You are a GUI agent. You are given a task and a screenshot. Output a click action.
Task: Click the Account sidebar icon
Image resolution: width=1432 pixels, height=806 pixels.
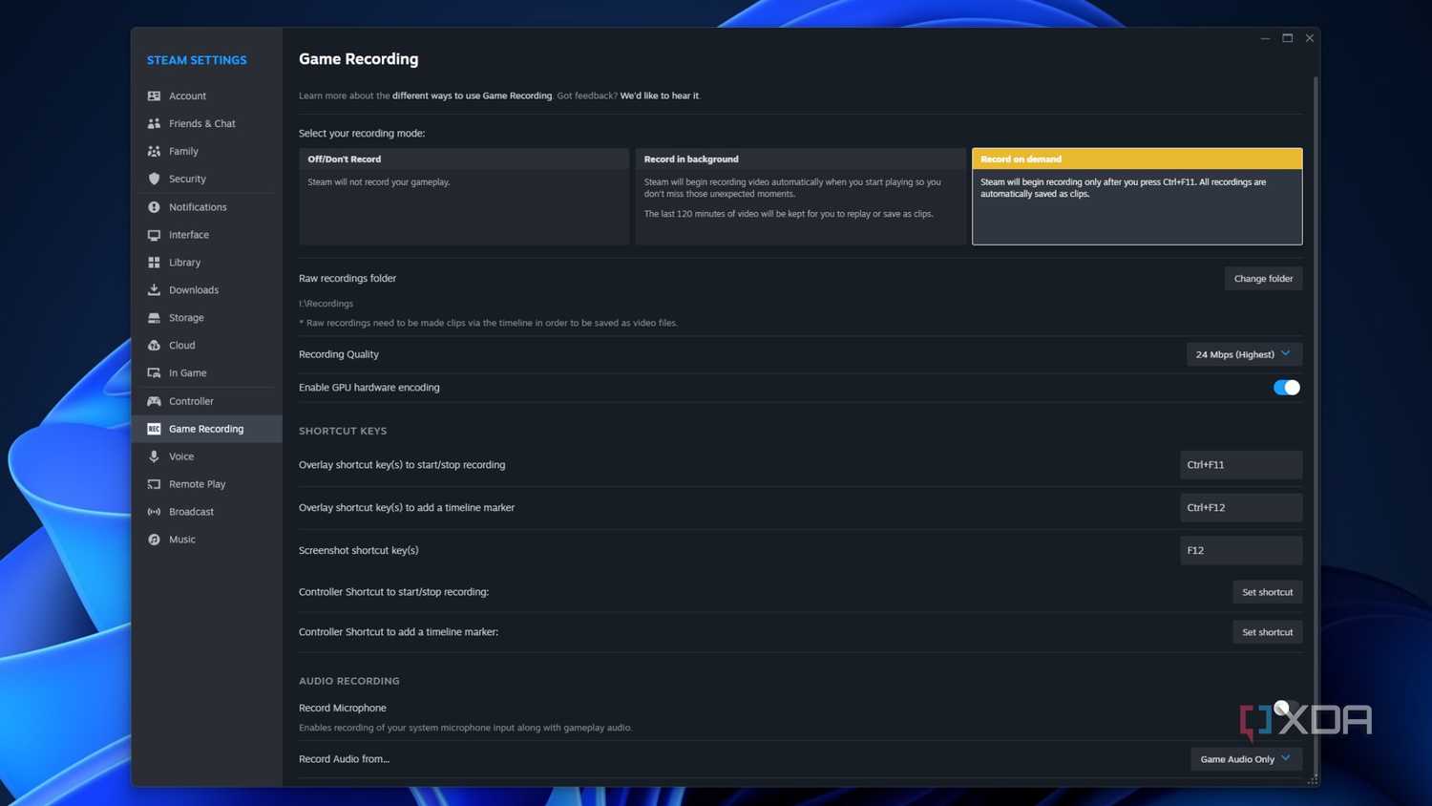(x=154, y=96)
